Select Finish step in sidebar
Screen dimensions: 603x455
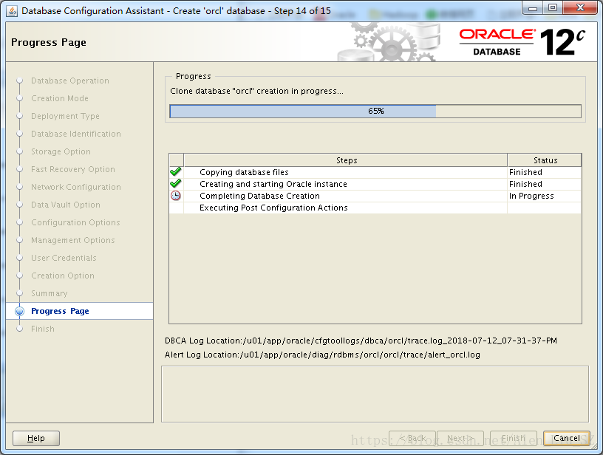43,329
